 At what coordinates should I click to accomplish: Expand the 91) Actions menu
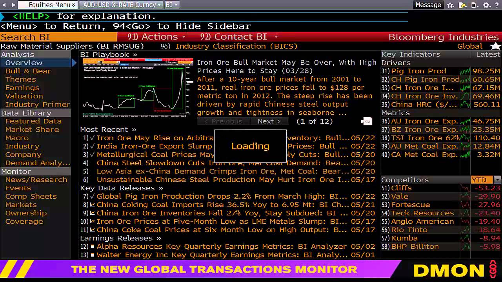coord(156,37)
